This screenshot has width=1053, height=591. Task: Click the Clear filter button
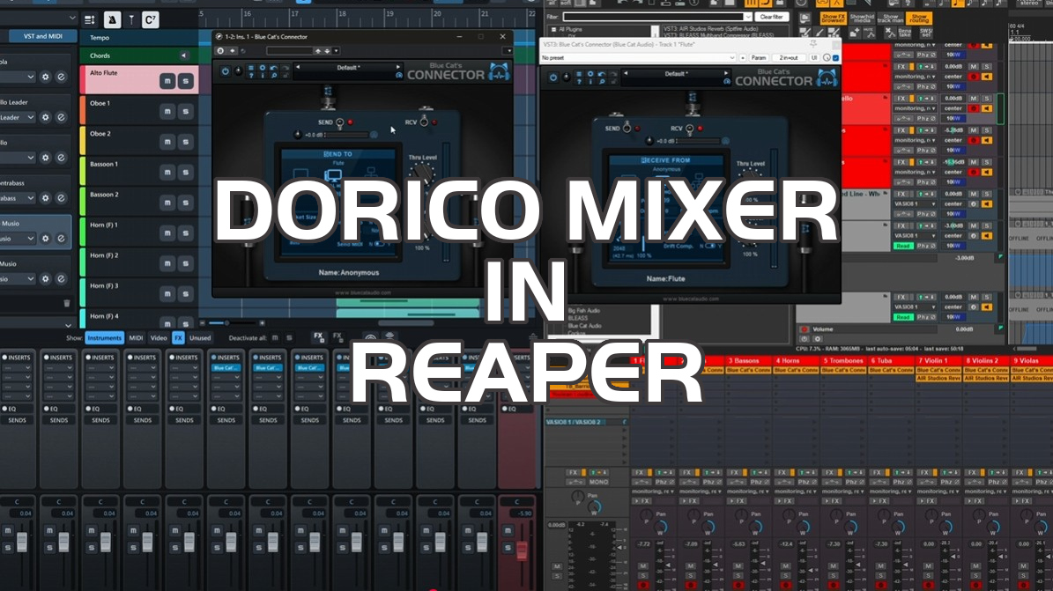point(771,17)
